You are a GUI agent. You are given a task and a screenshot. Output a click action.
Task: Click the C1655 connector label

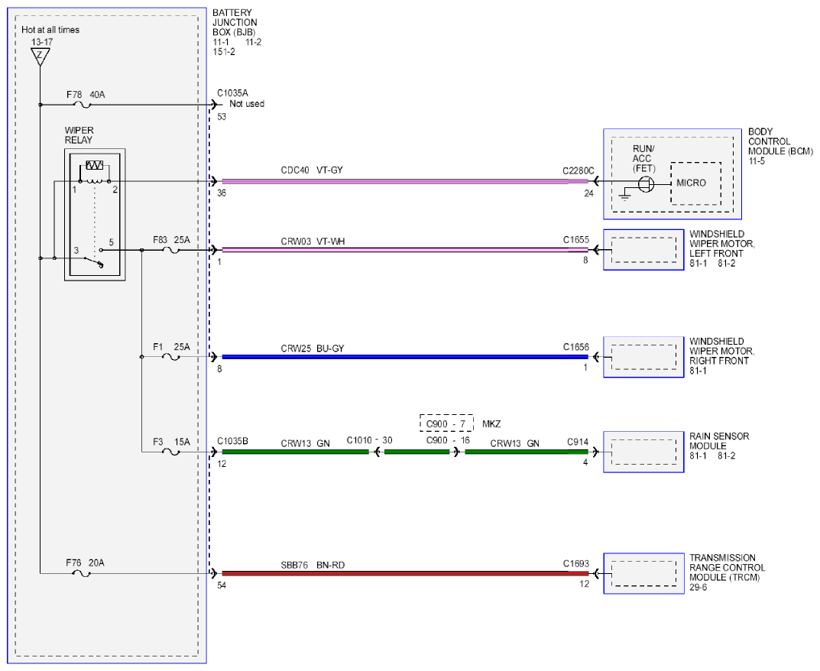tap(576, 239)
